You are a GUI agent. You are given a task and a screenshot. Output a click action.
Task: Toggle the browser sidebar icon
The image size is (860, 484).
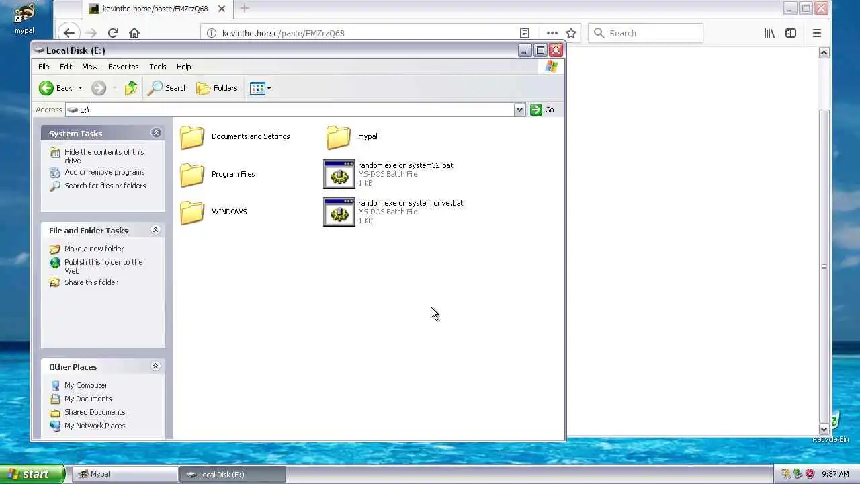(791, 33)
